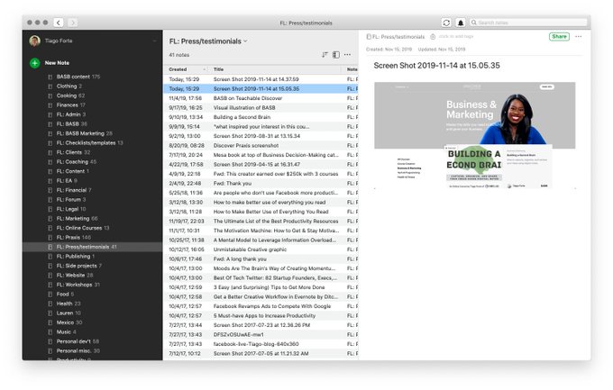Screen dimensions: 613x390
Task: Click the search magnifier icon
Action: click(474, 23)
